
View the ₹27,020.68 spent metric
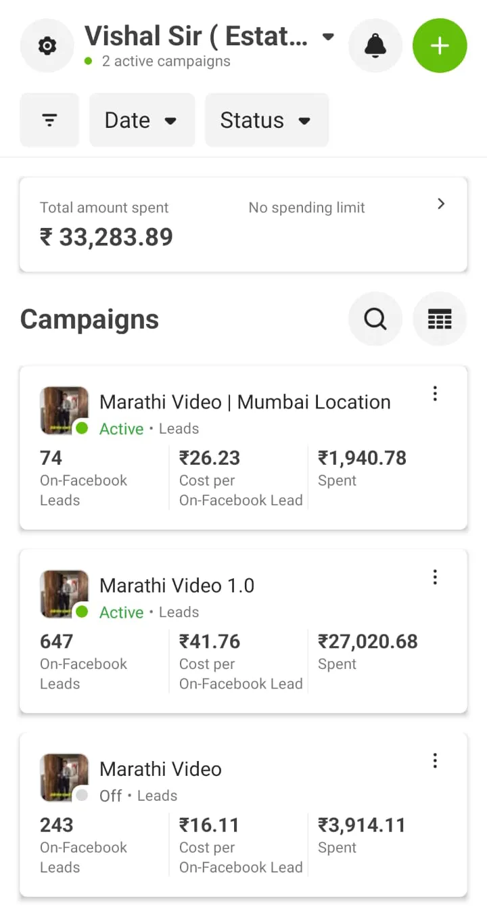367,642
